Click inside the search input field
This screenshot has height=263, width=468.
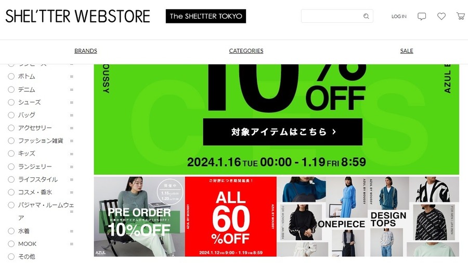pyautogui.click(x=331, y=16)
